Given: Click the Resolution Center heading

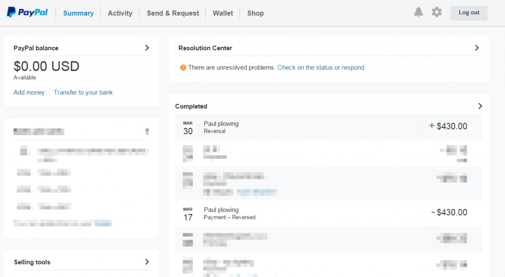Looking at the screenshot, I should (x=205, y=48).
